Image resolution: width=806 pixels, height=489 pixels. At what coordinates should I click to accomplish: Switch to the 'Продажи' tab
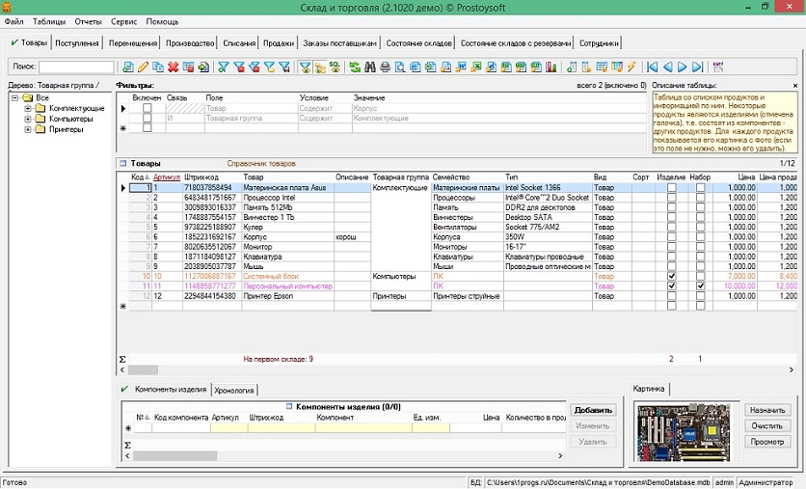point(278,43)
